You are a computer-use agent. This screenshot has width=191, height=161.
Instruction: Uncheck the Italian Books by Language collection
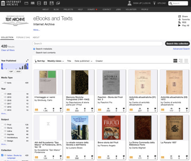[x=2, y=155]
